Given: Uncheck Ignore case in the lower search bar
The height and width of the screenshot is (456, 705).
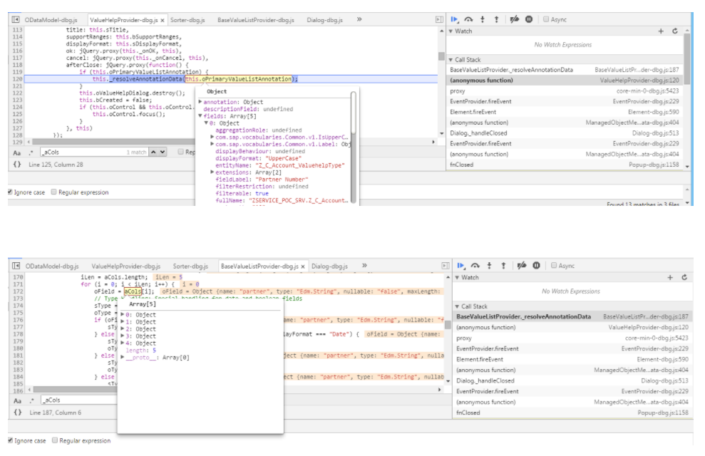Looking at the screenshot, I should click(10, 440).
